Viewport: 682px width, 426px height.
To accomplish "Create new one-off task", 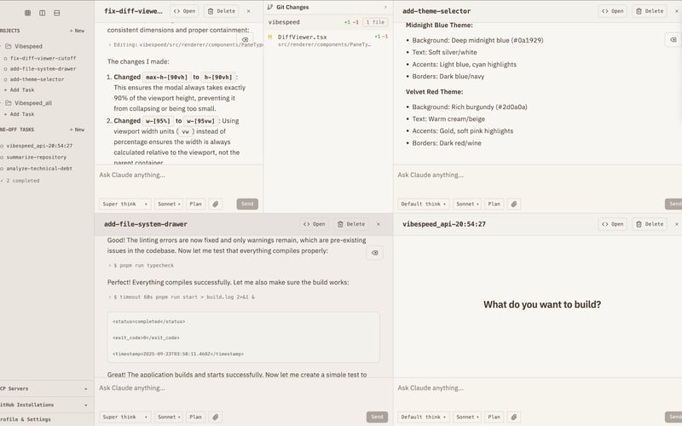I will (77, 130).
